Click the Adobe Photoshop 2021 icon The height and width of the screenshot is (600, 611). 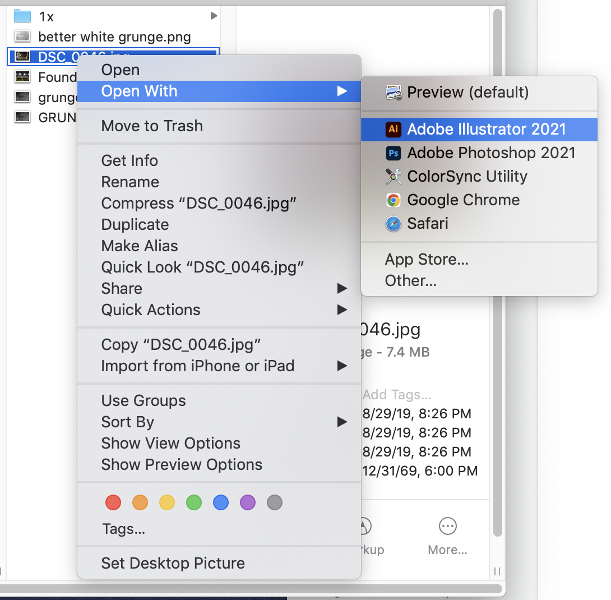394,153
